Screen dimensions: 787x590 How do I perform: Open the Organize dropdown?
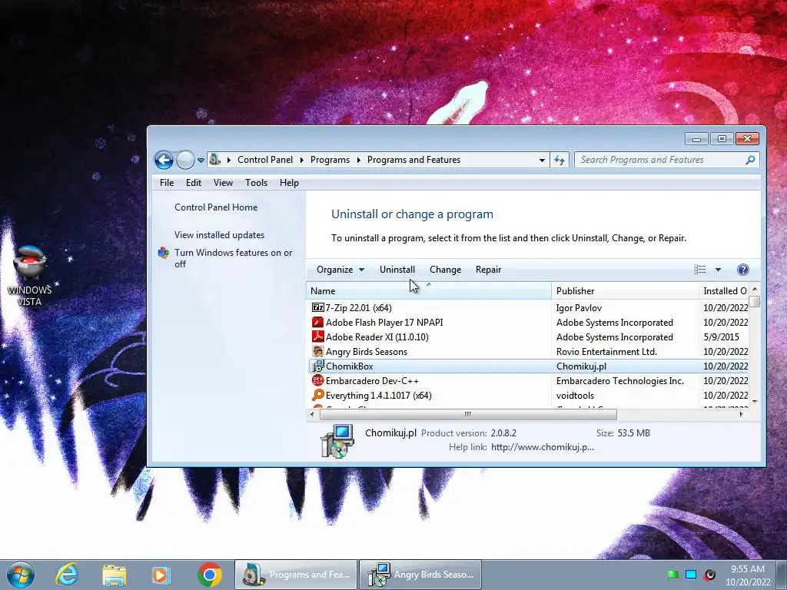tap(340, 270)
